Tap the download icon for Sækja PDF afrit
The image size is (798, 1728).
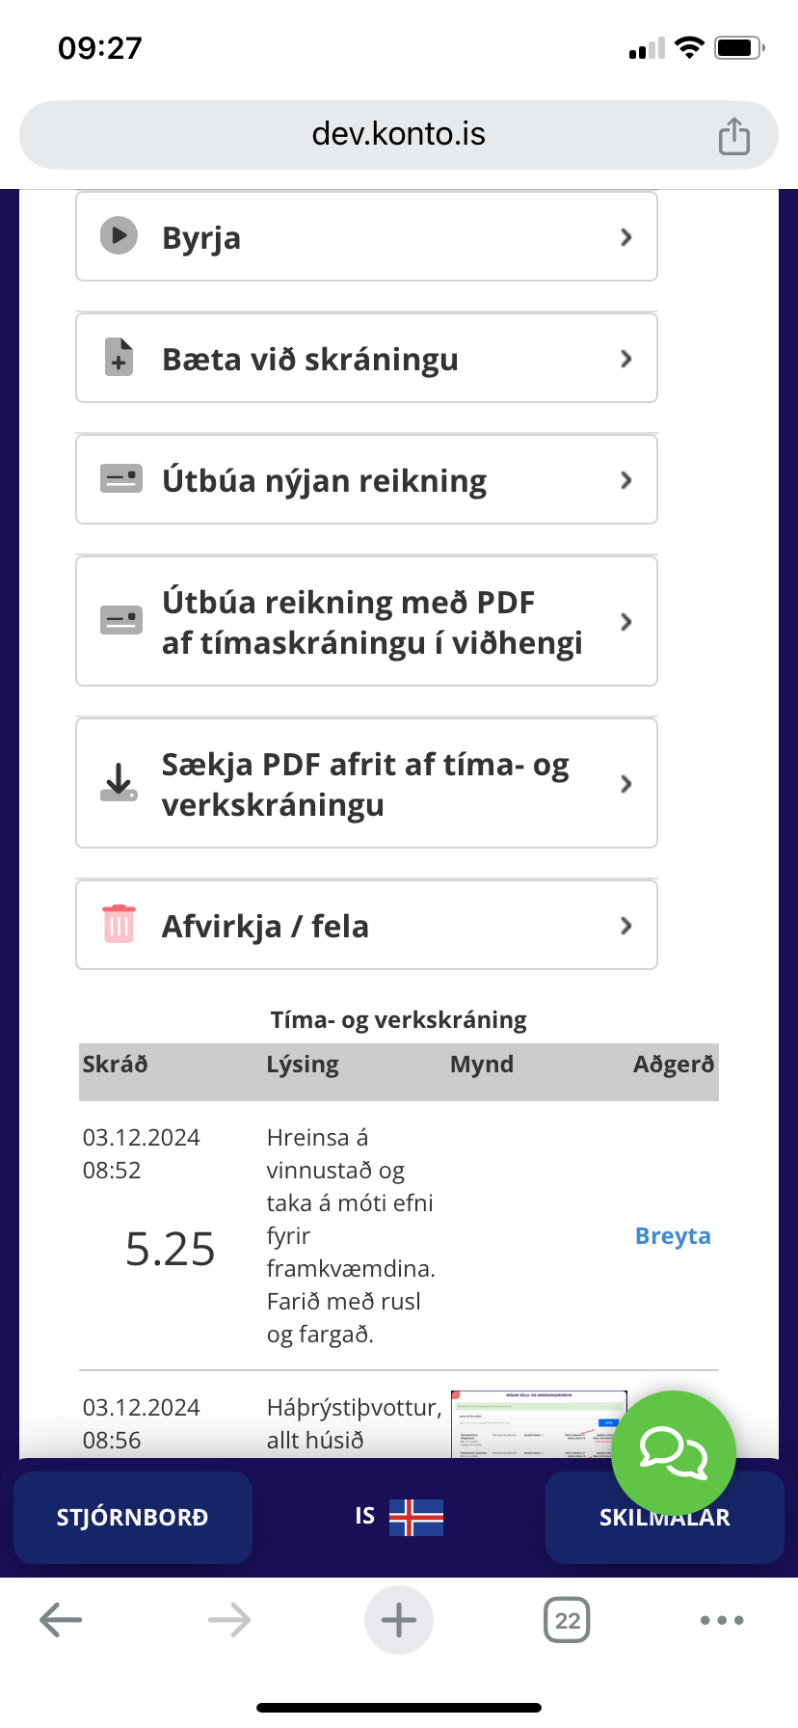click(x=120, y=782)
